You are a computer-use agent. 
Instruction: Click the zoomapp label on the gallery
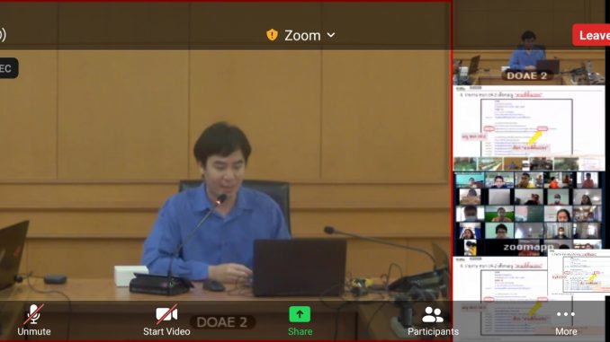click(x=528, y=247)
